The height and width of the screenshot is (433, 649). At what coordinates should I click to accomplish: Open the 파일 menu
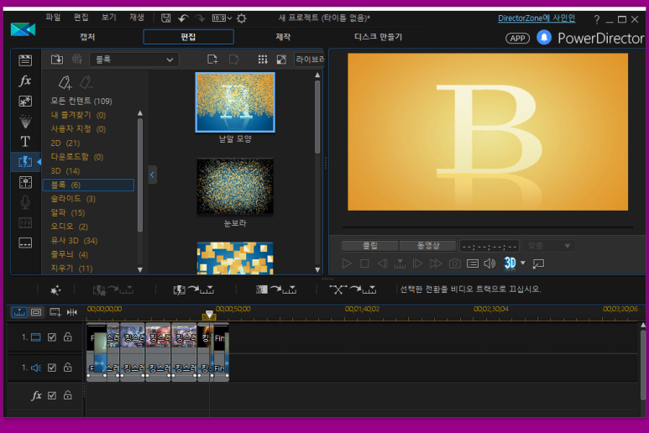coord(53,18)
